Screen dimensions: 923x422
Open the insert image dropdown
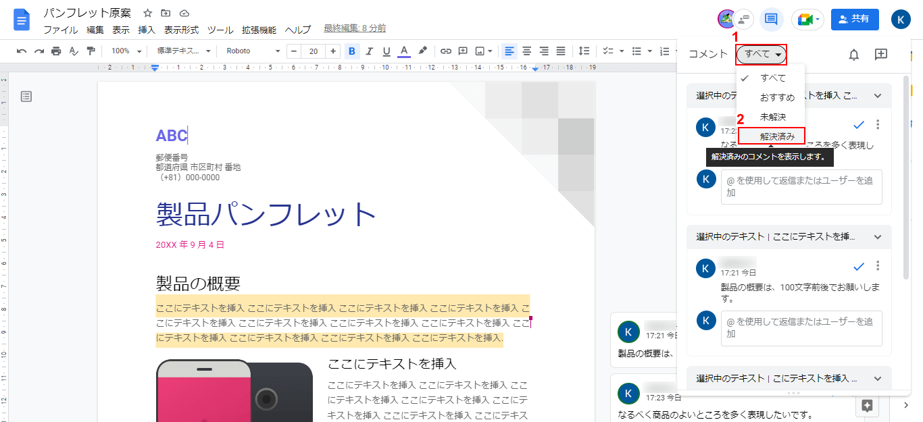(x=484, y=51)
